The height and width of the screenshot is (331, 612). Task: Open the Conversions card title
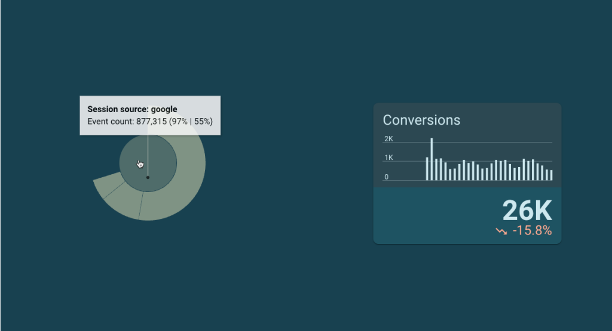(x=421, y=120)
